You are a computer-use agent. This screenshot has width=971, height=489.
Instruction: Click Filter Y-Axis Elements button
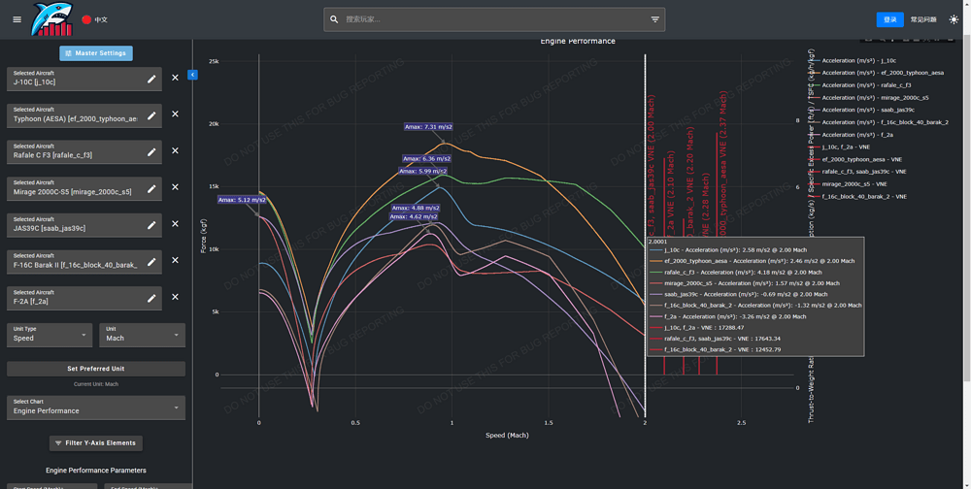click(96, 443)
